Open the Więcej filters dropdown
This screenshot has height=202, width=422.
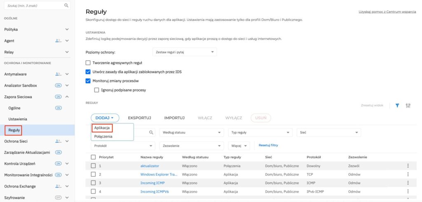click(239, 146)
